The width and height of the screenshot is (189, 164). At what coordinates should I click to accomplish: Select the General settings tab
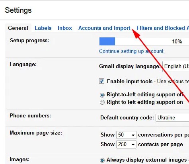[x=18, y=28]
